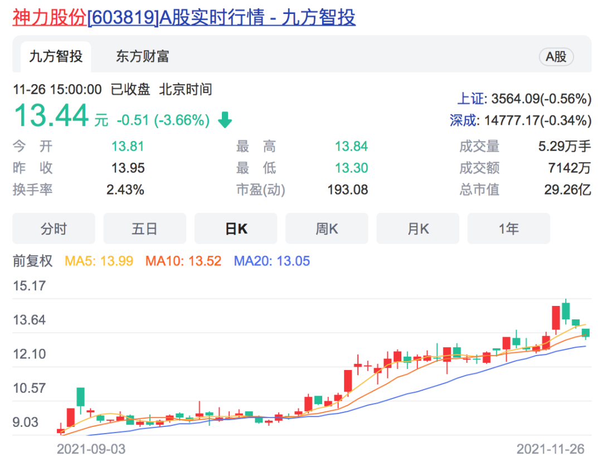602x462 pixels.
Task: Switch to the 九方智投 tab
Action: [56, 56]
